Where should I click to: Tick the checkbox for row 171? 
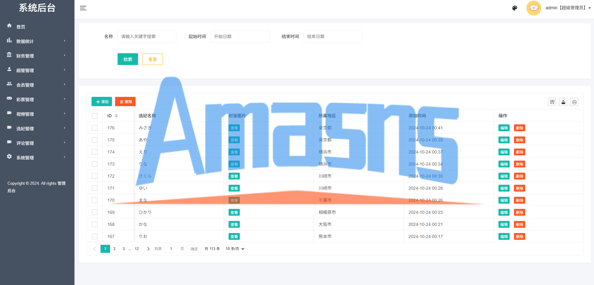pyautogui.click(x=95, y=188)
